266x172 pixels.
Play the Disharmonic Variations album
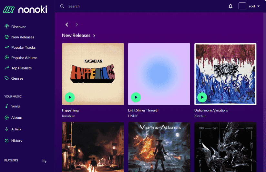click(x=202, y=97)
